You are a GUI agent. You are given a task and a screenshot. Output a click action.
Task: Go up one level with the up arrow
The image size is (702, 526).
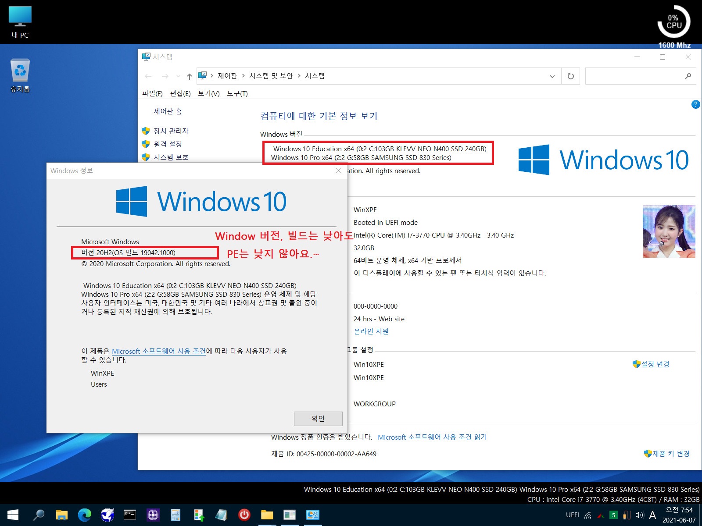point(189,77)
